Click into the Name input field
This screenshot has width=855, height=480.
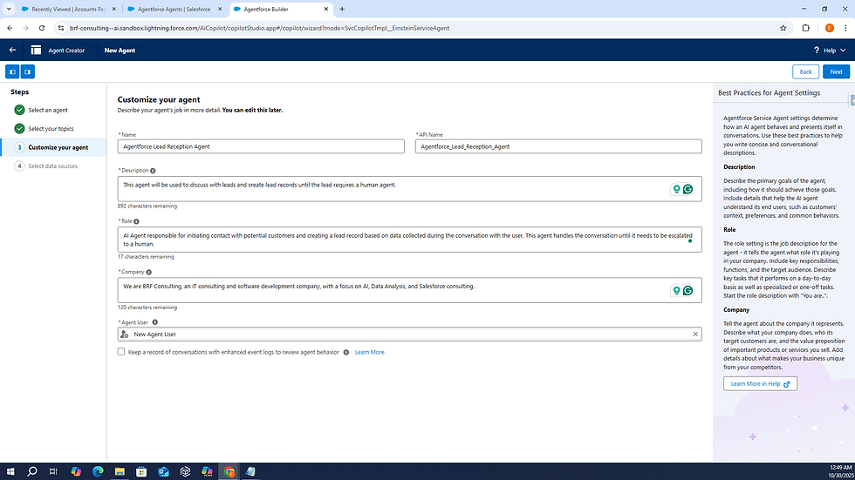261,146
